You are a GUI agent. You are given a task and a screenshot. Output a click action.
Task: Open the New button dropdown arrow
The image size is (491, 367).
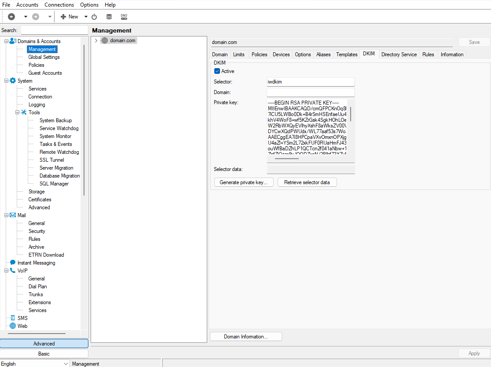point(86,17)
